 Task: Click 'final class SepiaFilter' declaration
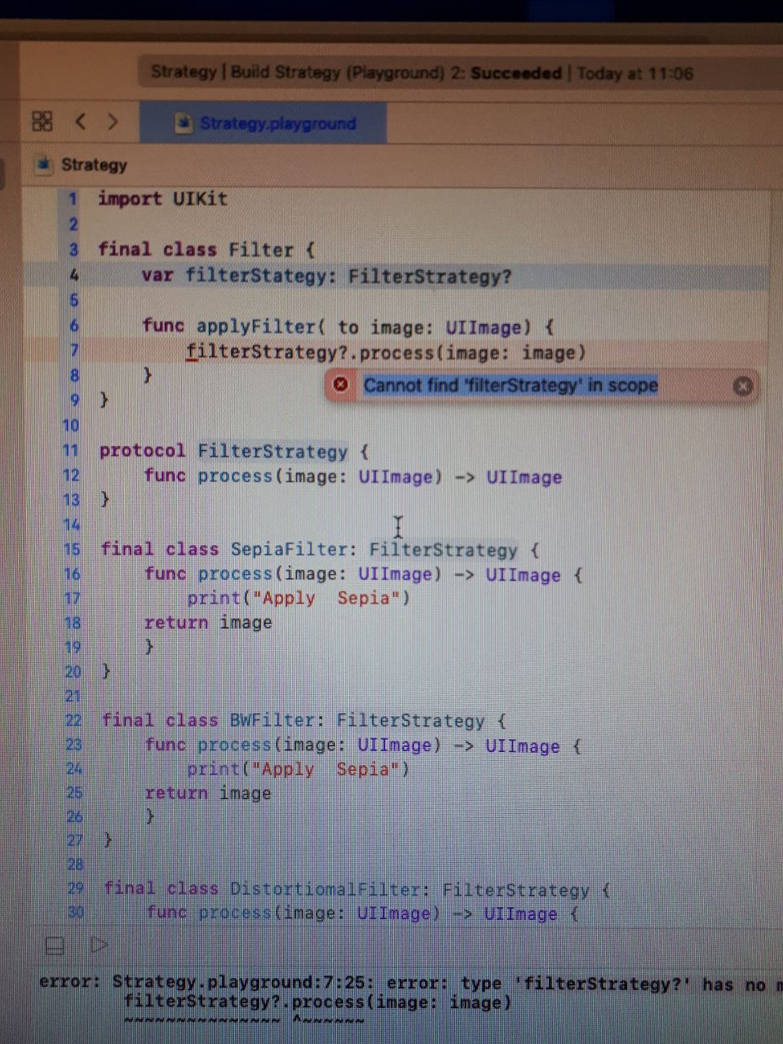tap(320, 550)
